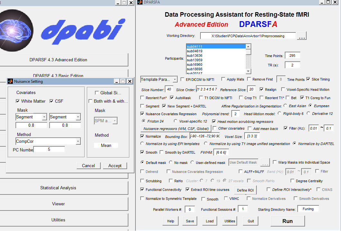Click the Define ROI button
The image size is (341, 231).
tap(245, 190)
